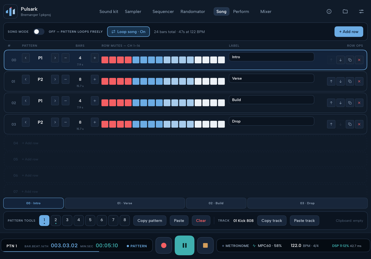This screenshot has height=259, width=371.
Task: Duplicate the Verse row
Action: click(350, 81)
